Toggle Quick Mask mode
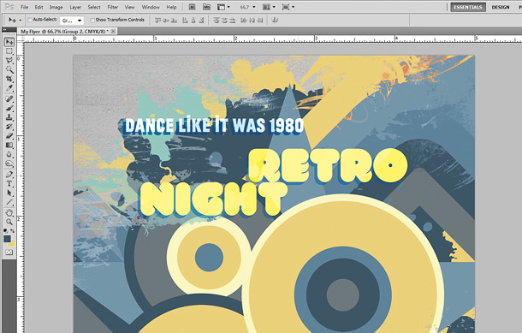 point(9,253)
